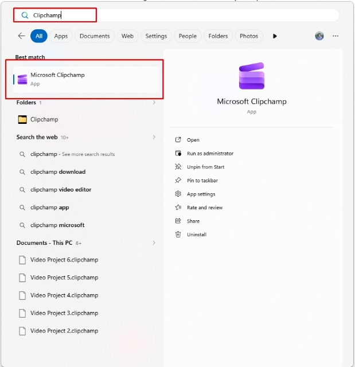Switch to the Settings filter tab

coord(156,36)
